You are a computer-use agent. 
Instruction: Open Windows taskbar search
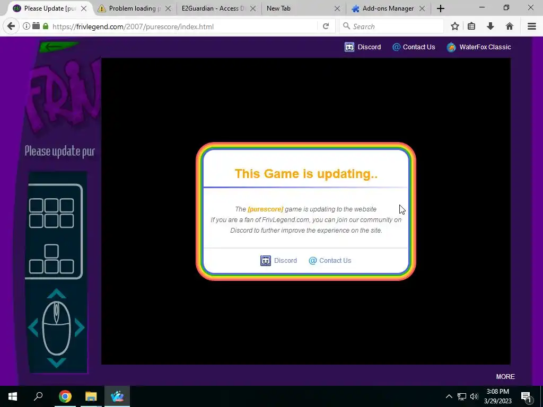(38, 396)
